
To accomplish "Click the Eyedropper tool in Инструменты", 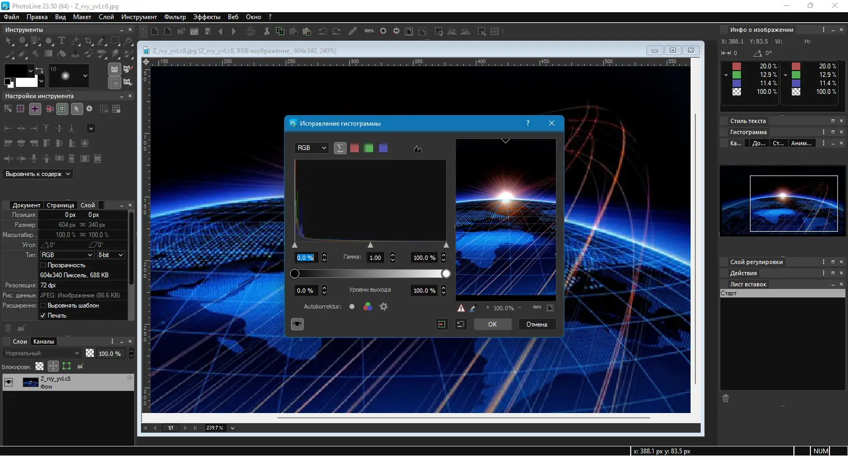I will pyautogui.click(x=101, y=40).
